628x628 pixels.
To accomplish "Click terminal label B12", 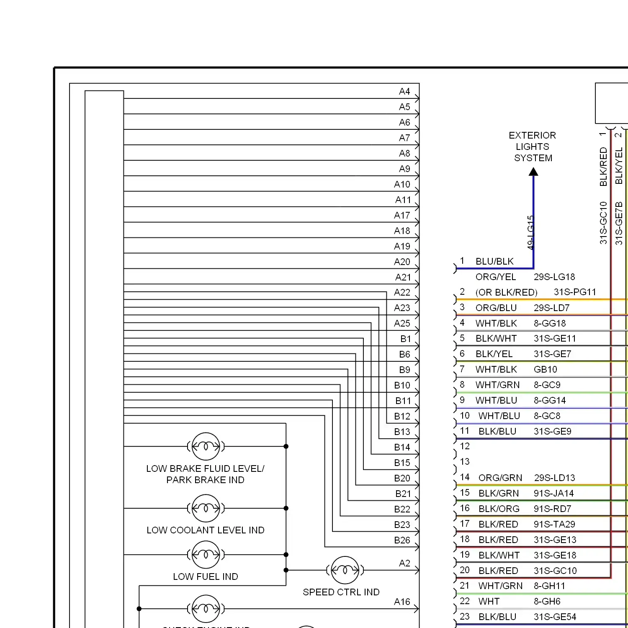I will click(x=402, y=416).
